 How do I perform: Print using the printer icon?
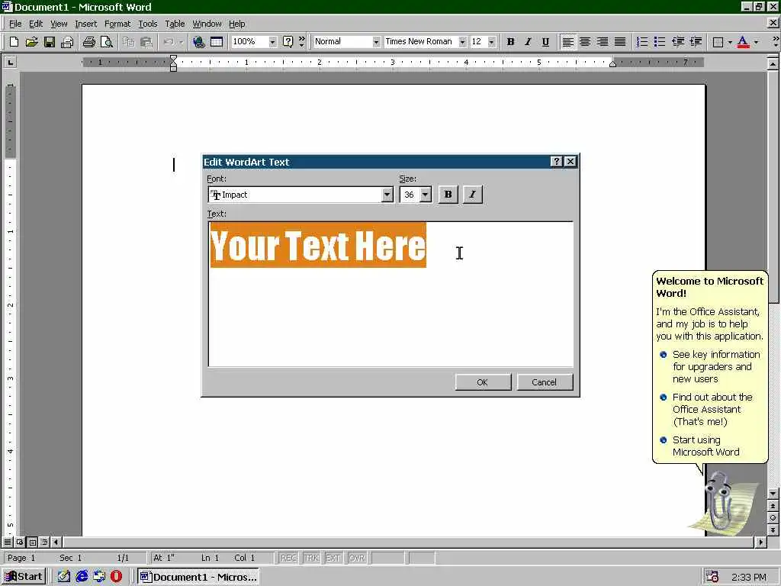(x=89, y=42)
